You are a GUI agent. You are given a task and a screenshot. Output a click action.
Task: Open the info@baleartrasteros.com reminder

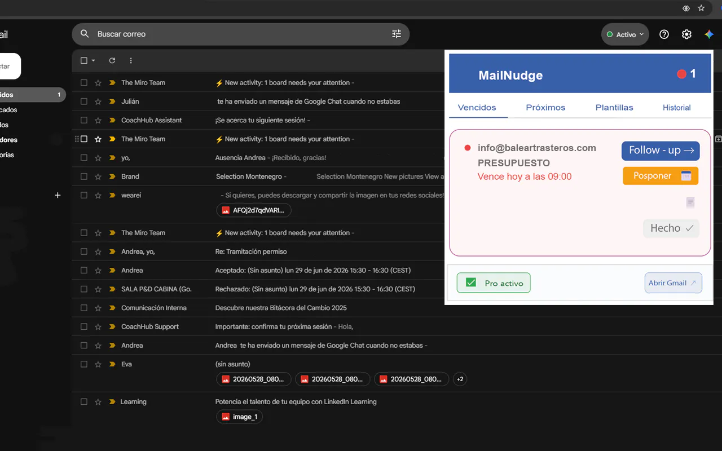[536, 148]
